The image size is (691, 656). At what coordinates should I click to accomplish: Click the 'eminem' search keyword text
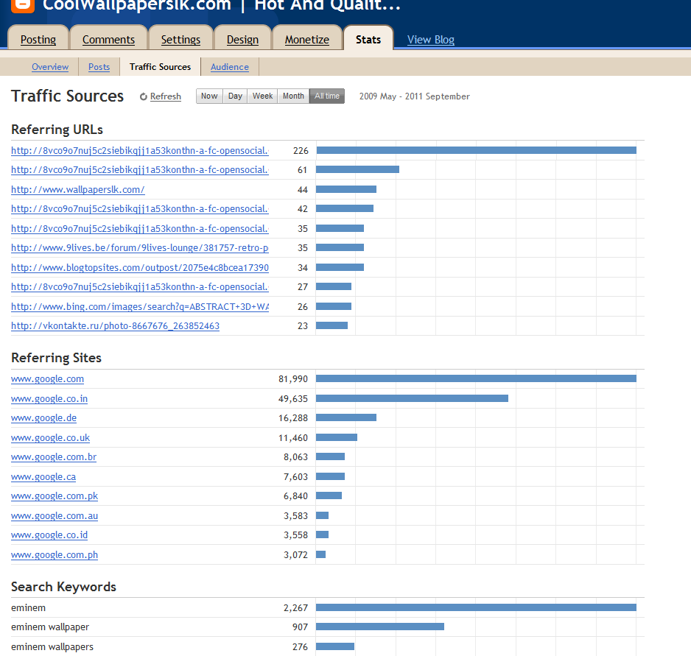(28, 608)
